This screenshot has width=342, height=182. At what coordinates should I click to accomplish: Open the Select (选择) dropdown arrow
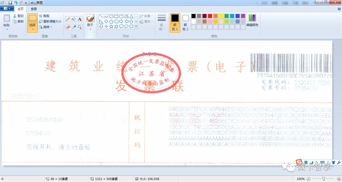pyautogui.click(x=33, y=29)
